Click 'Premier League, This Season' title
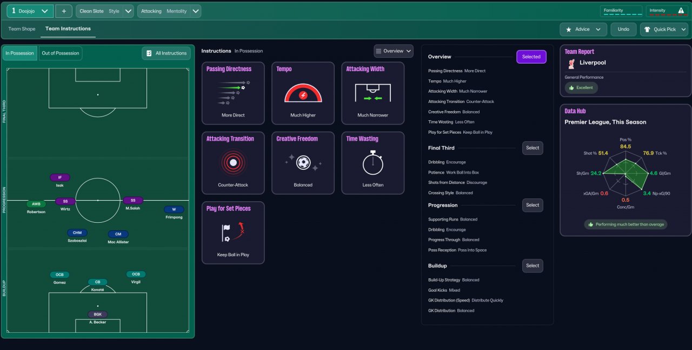The width and height of the screenshot is (692, 350). coord(605,122)
